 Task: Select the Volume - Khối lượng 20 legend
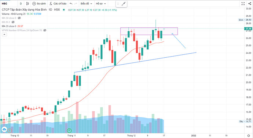(14, 14)
